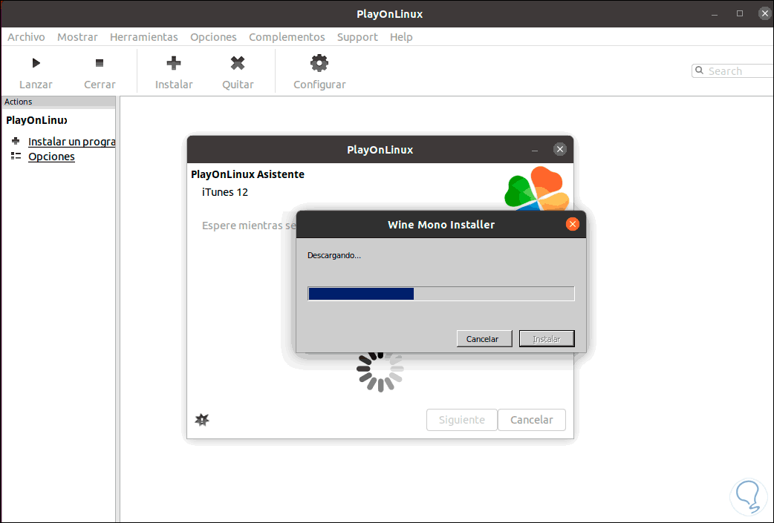Click the iTunes 12 text in Asistente
Screen dimensions: 774x523
[x=225, y=192]
